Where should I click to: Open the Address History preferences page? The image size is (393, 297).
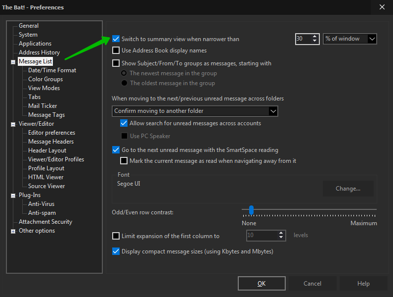tap(40, 52)
